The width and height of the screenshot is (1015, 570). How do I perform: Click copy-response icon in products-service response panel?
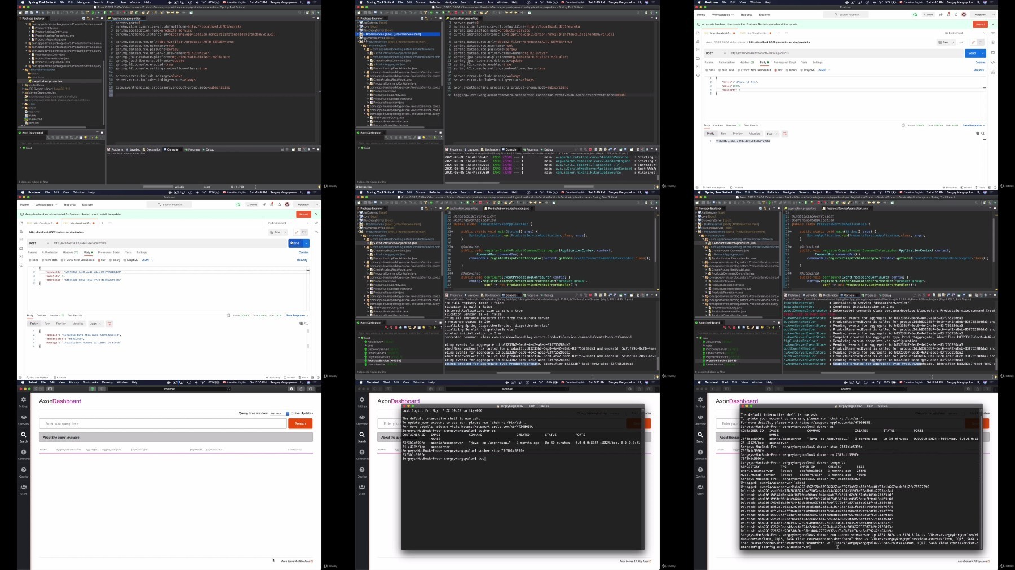click(978, 134)
